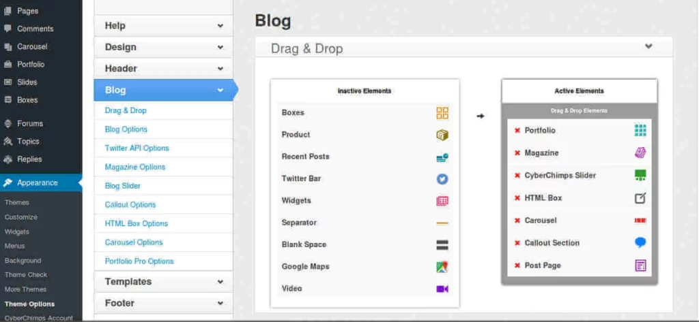
Task: Click the HTML Box edit icon
Action: pyautogui.click(x=640, y=198)
